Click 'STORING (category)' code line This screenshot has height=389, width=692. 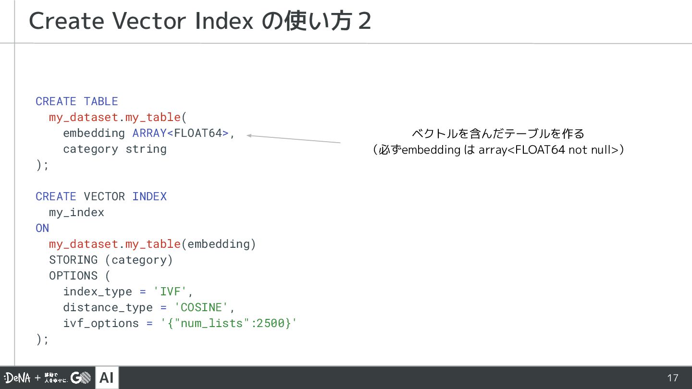tap(111, 260)
